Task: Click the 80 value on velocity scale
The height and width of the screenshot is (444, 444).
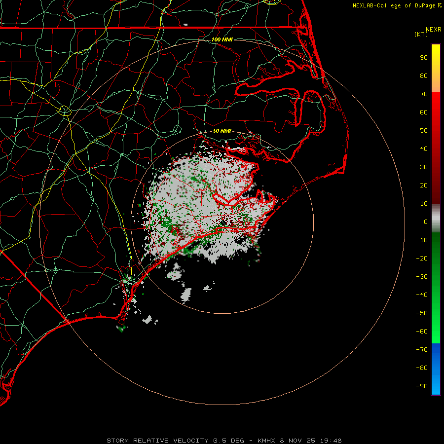Action: (x=424, y=76)
